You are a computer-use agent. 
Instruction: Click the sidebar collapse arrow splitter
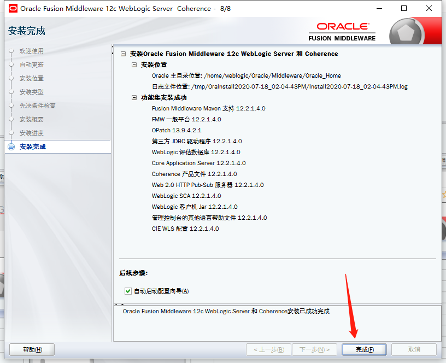[113, 50]
